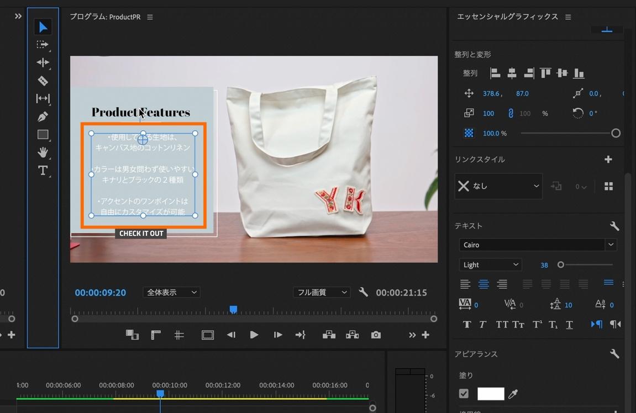Click the Export Frame camera icon

pyautogui.click(x=376, y=335)
